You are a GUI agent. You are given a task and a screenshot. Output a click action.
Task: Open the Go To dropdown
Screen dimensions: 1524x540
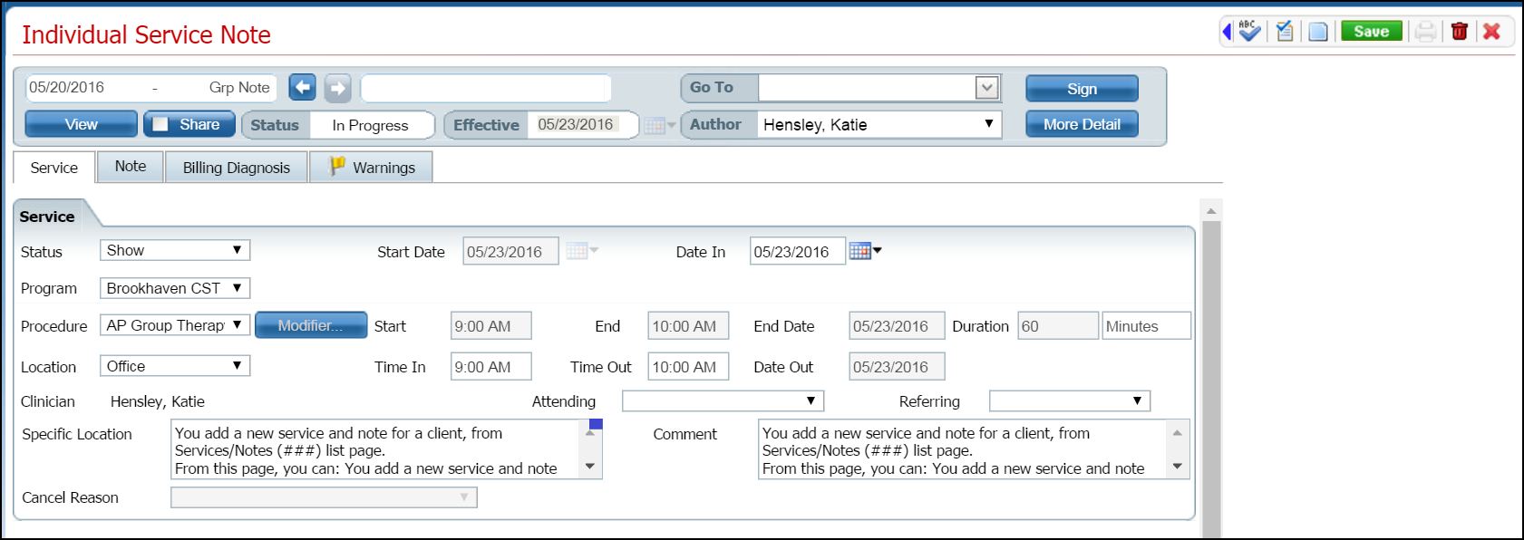[x=986, y=88]
